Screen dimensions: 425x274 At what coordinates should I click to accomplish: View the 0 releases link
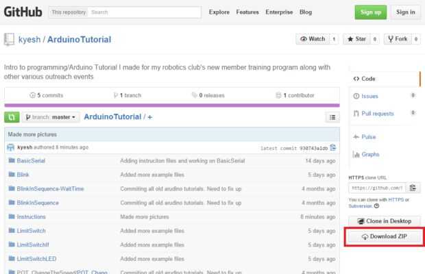click(208, 95)
